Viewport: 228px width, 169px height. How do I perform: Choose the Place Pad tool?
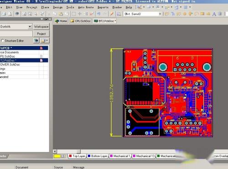click(x=185, y=14)
